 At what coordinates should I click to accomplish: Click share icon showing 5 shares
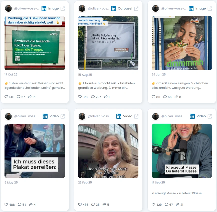104,204
